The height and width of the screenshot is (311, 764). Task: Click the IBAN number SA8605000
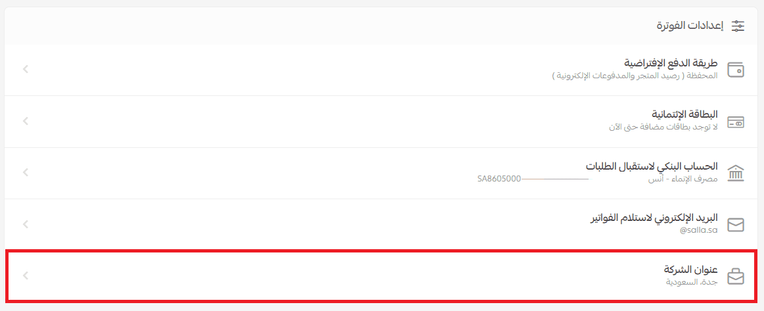click(x=499, y=178)
